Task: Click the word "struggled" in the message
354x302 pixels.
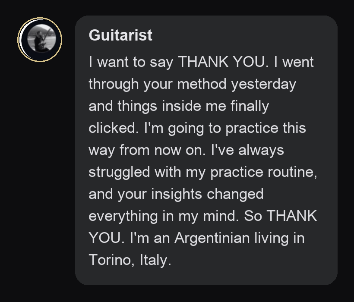Action: coord(119,173)
